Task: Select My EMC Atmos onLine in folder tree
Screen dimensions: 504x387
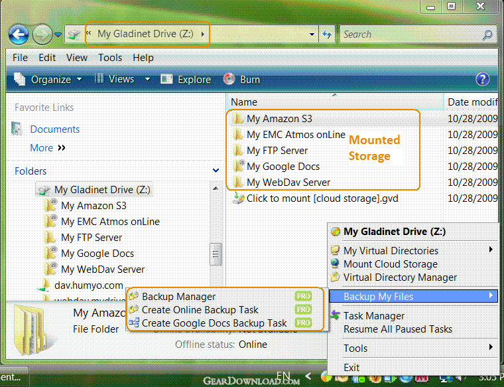Action: (110, 221)
